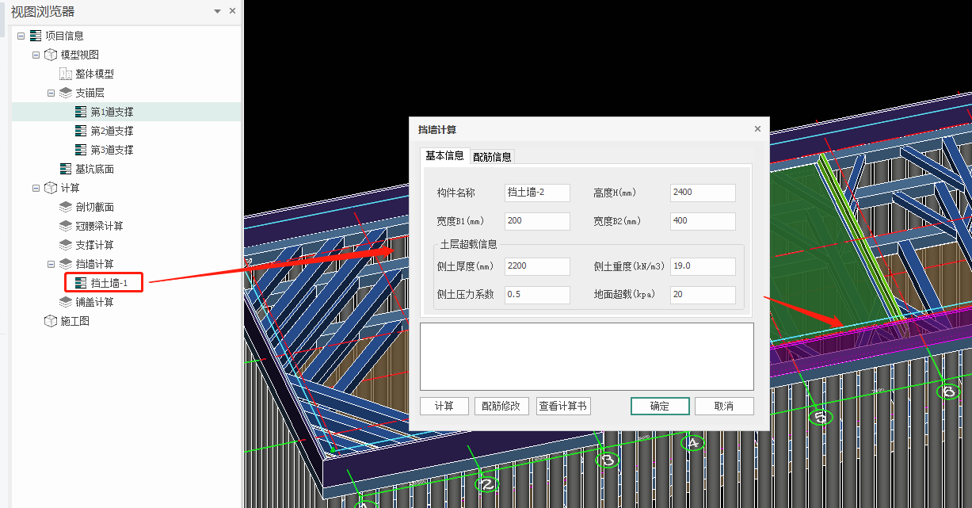Image resolution: width=972 pixels, height=508 pixels.
Task: Collapse the 挡墙计算 tree branch
Action: (51, 264)
